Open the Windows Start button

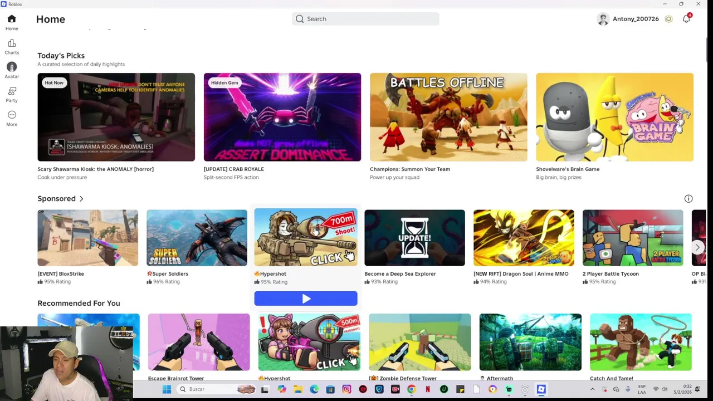pos(167,389)
